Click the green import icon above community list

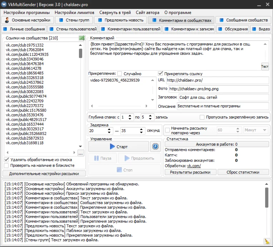click(x=82, y=38)
